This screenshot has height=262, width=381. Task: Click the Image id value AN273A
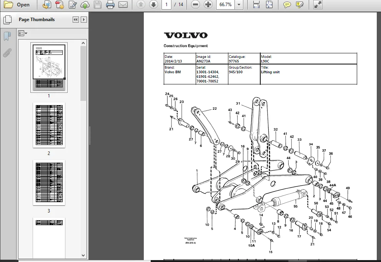(203, 61)
